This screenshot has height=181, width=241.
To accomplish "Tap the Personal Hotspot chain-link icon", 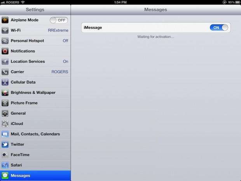I will point(5,41).
